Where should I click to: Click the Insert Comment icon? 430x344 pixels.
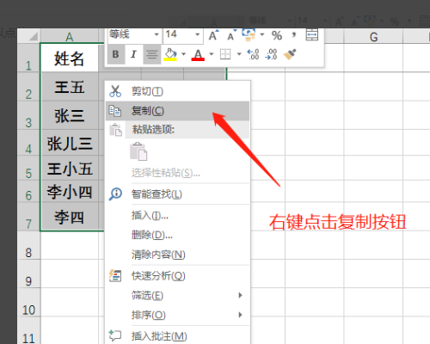115,335
